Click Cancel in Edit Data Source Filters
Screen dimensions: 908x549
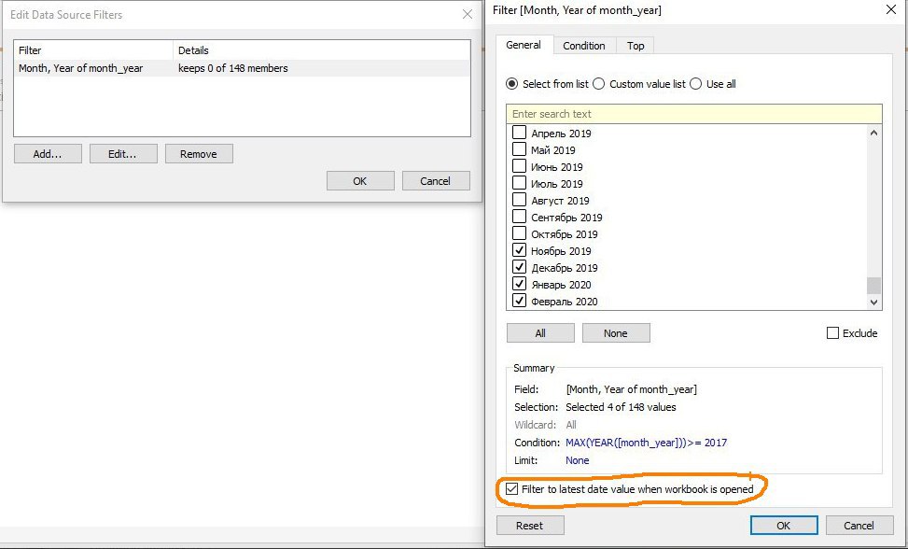point(436,181)
